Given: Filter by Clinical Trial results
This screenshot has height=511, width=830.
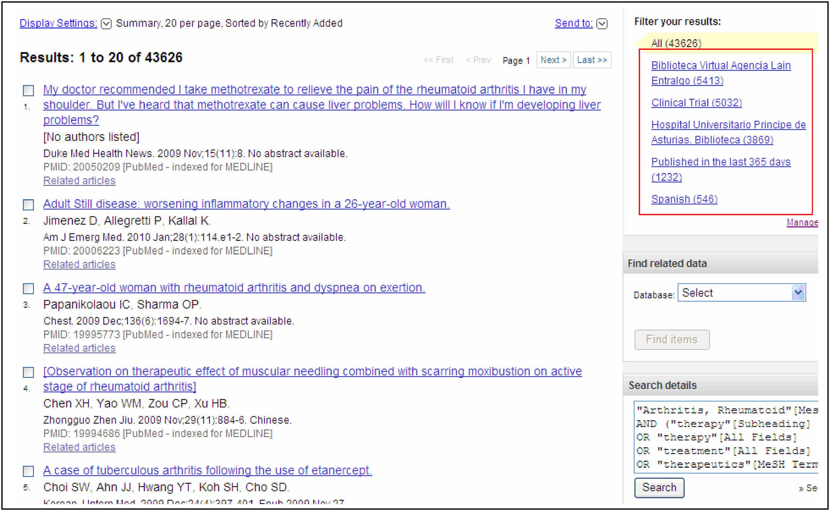Looking at the screenshot, I should 696,103.
